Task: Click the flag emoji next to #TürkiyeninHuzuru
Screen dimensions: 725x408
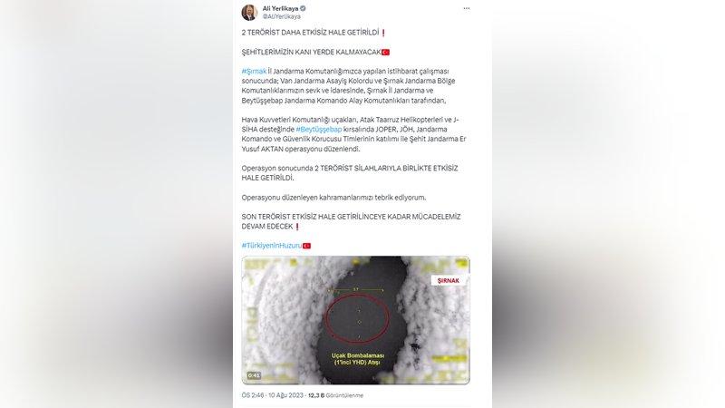Action: pyautogui.click(x=306, y=246)
